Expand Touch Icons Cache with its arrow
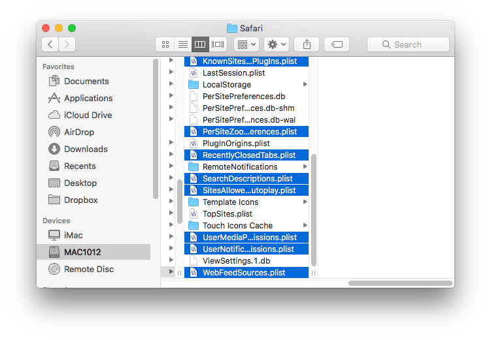The image size is (491, 340). [x=305, y=225]
